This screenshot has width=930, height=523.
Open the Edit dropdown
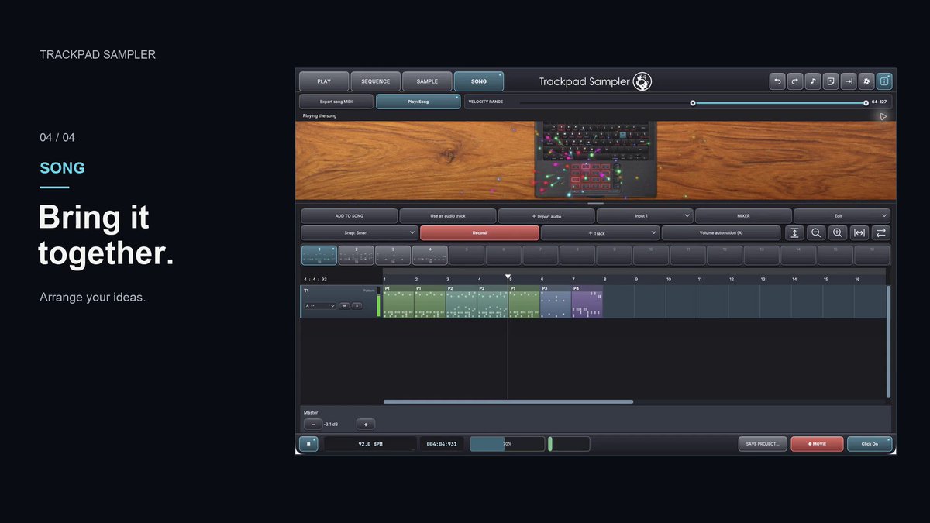click(x=842, y=216)
